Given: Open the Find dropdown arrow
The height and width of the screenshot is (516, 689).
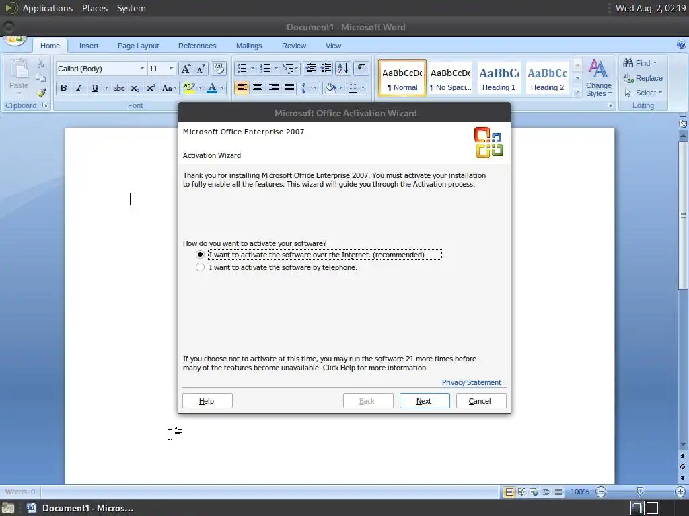Looking at the screenshot, I should 655,63.
